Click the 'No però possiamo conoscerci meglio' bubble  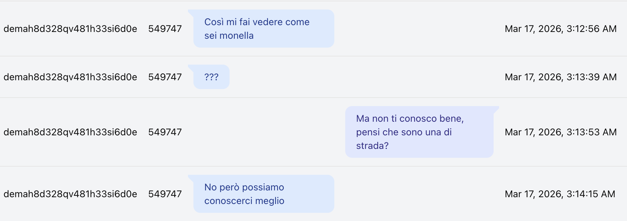[263, 194]
